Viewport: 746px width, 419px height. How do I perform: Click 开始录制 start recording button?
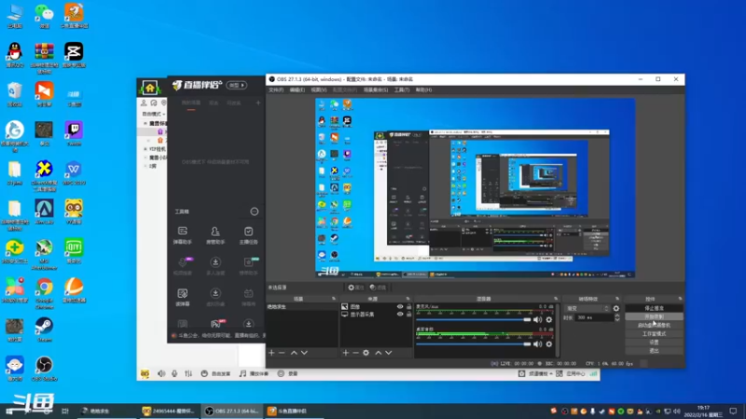click(x=655, y=317)
